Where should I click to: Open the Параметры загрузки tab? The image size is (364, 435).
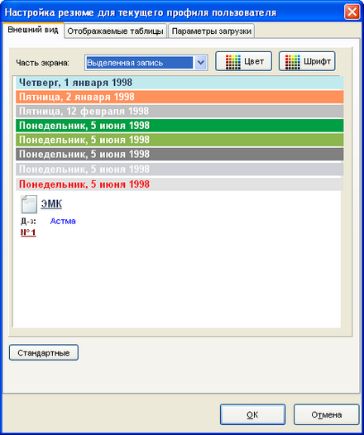pyautogui.click(x=212, y=31)
